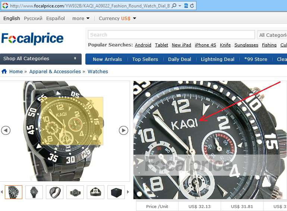Expand Shop All Categories menu

(x=41, y=59)
